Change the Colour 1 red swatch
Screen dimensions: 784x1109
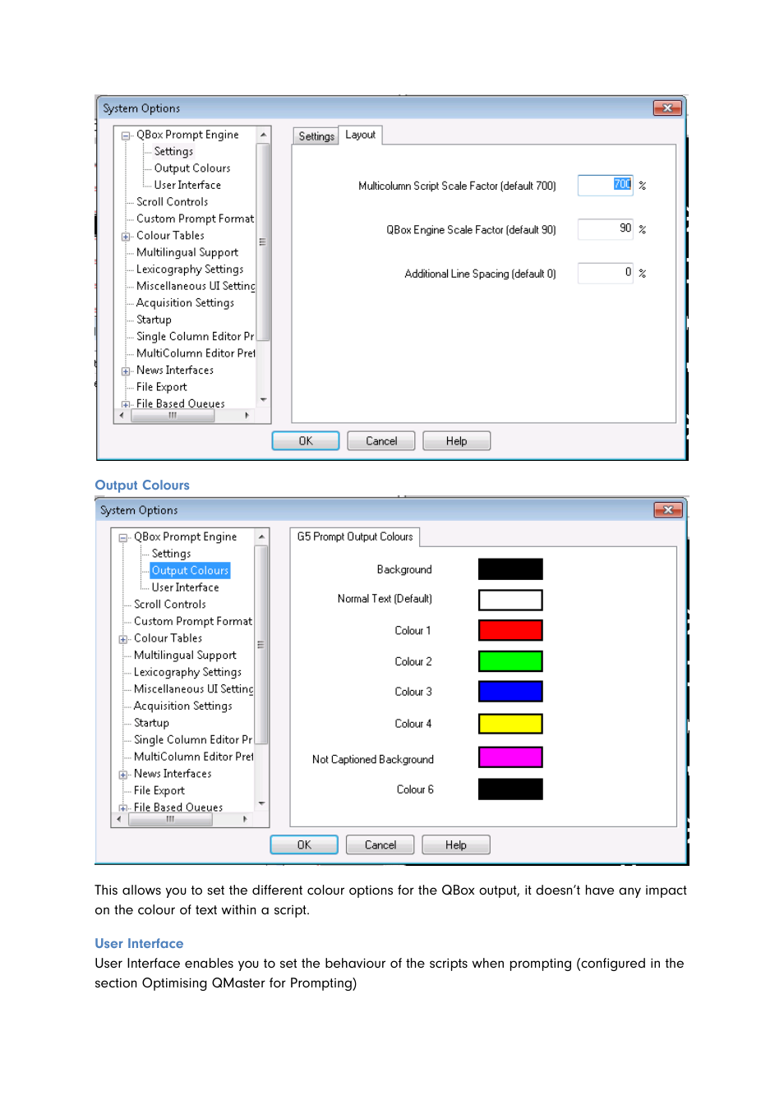510,630
